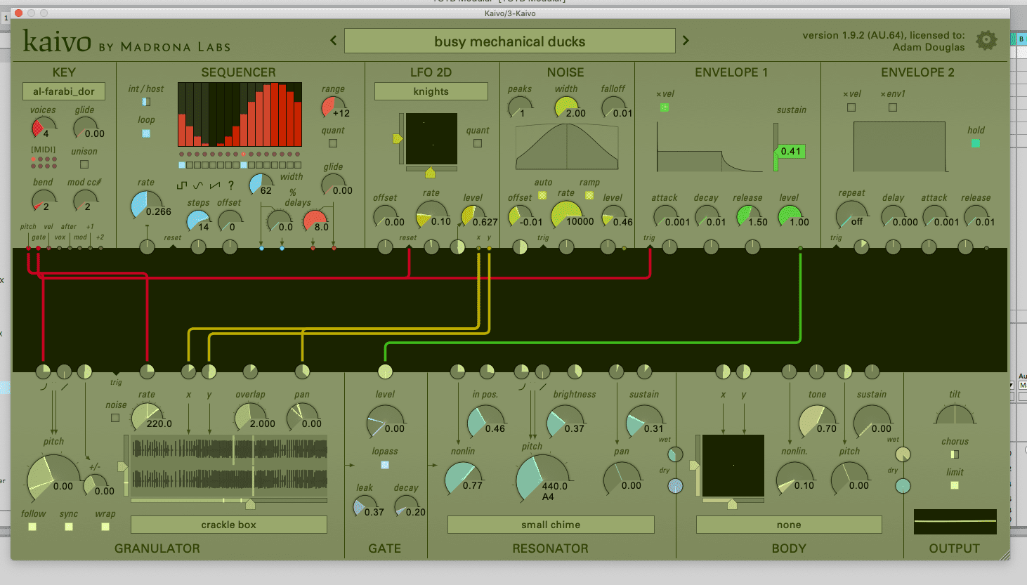Open the al-farabi_dor scale menu

click(64, 91)
